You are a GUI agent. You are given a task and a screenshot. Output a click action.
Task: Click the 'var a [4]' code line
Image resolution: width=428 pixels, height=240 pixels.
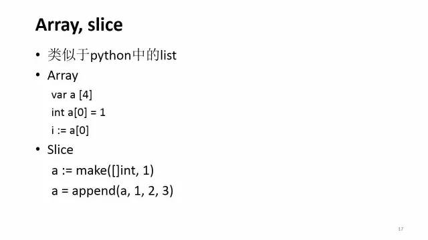pos(72,95)
